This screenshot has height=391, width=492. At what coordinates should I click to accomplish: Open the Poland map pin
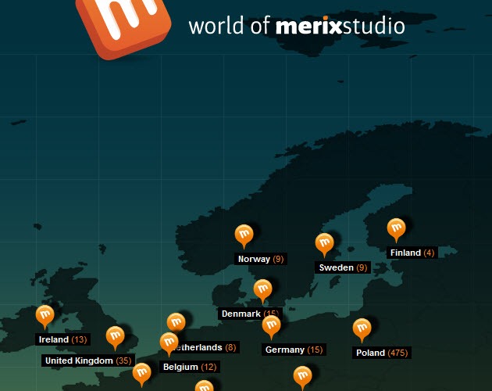(362, 330)
